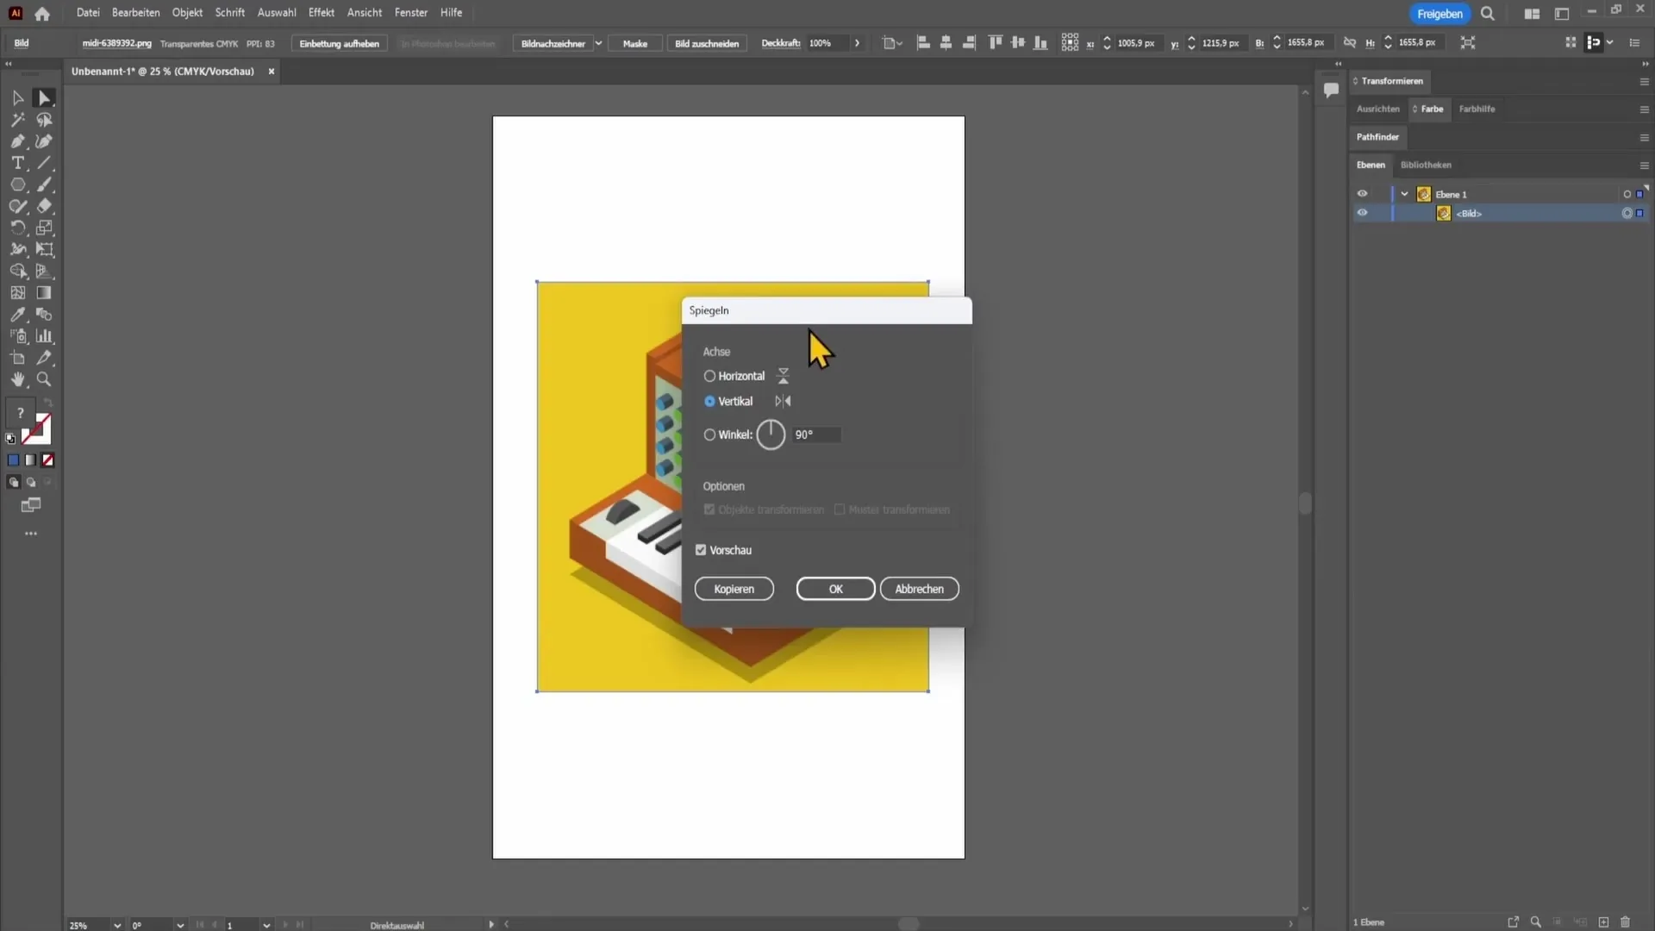Click OK in the Spiegeln dialog
Image resolution: width=1655 pixels, height=931 pixels.
tap(835, 589)
